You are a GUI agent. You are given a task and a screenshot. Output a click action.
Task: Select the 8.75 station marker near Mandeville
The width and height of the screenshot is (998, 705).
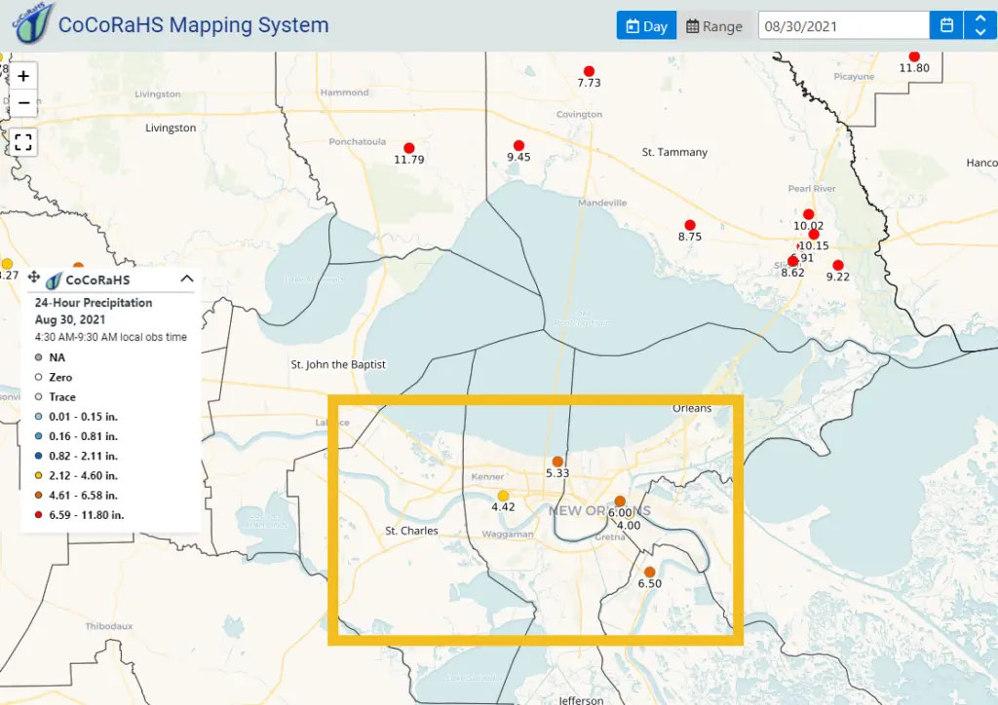(x=690, y=226)
